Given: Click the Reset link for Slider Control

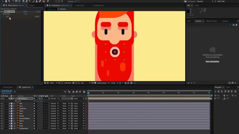Looking at the screenshot, I should (x=25, y=12).
